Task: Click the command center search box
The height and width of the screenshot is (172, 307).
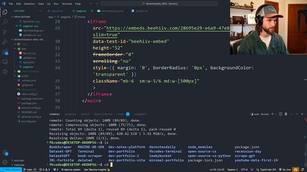Action: [159, 3]
